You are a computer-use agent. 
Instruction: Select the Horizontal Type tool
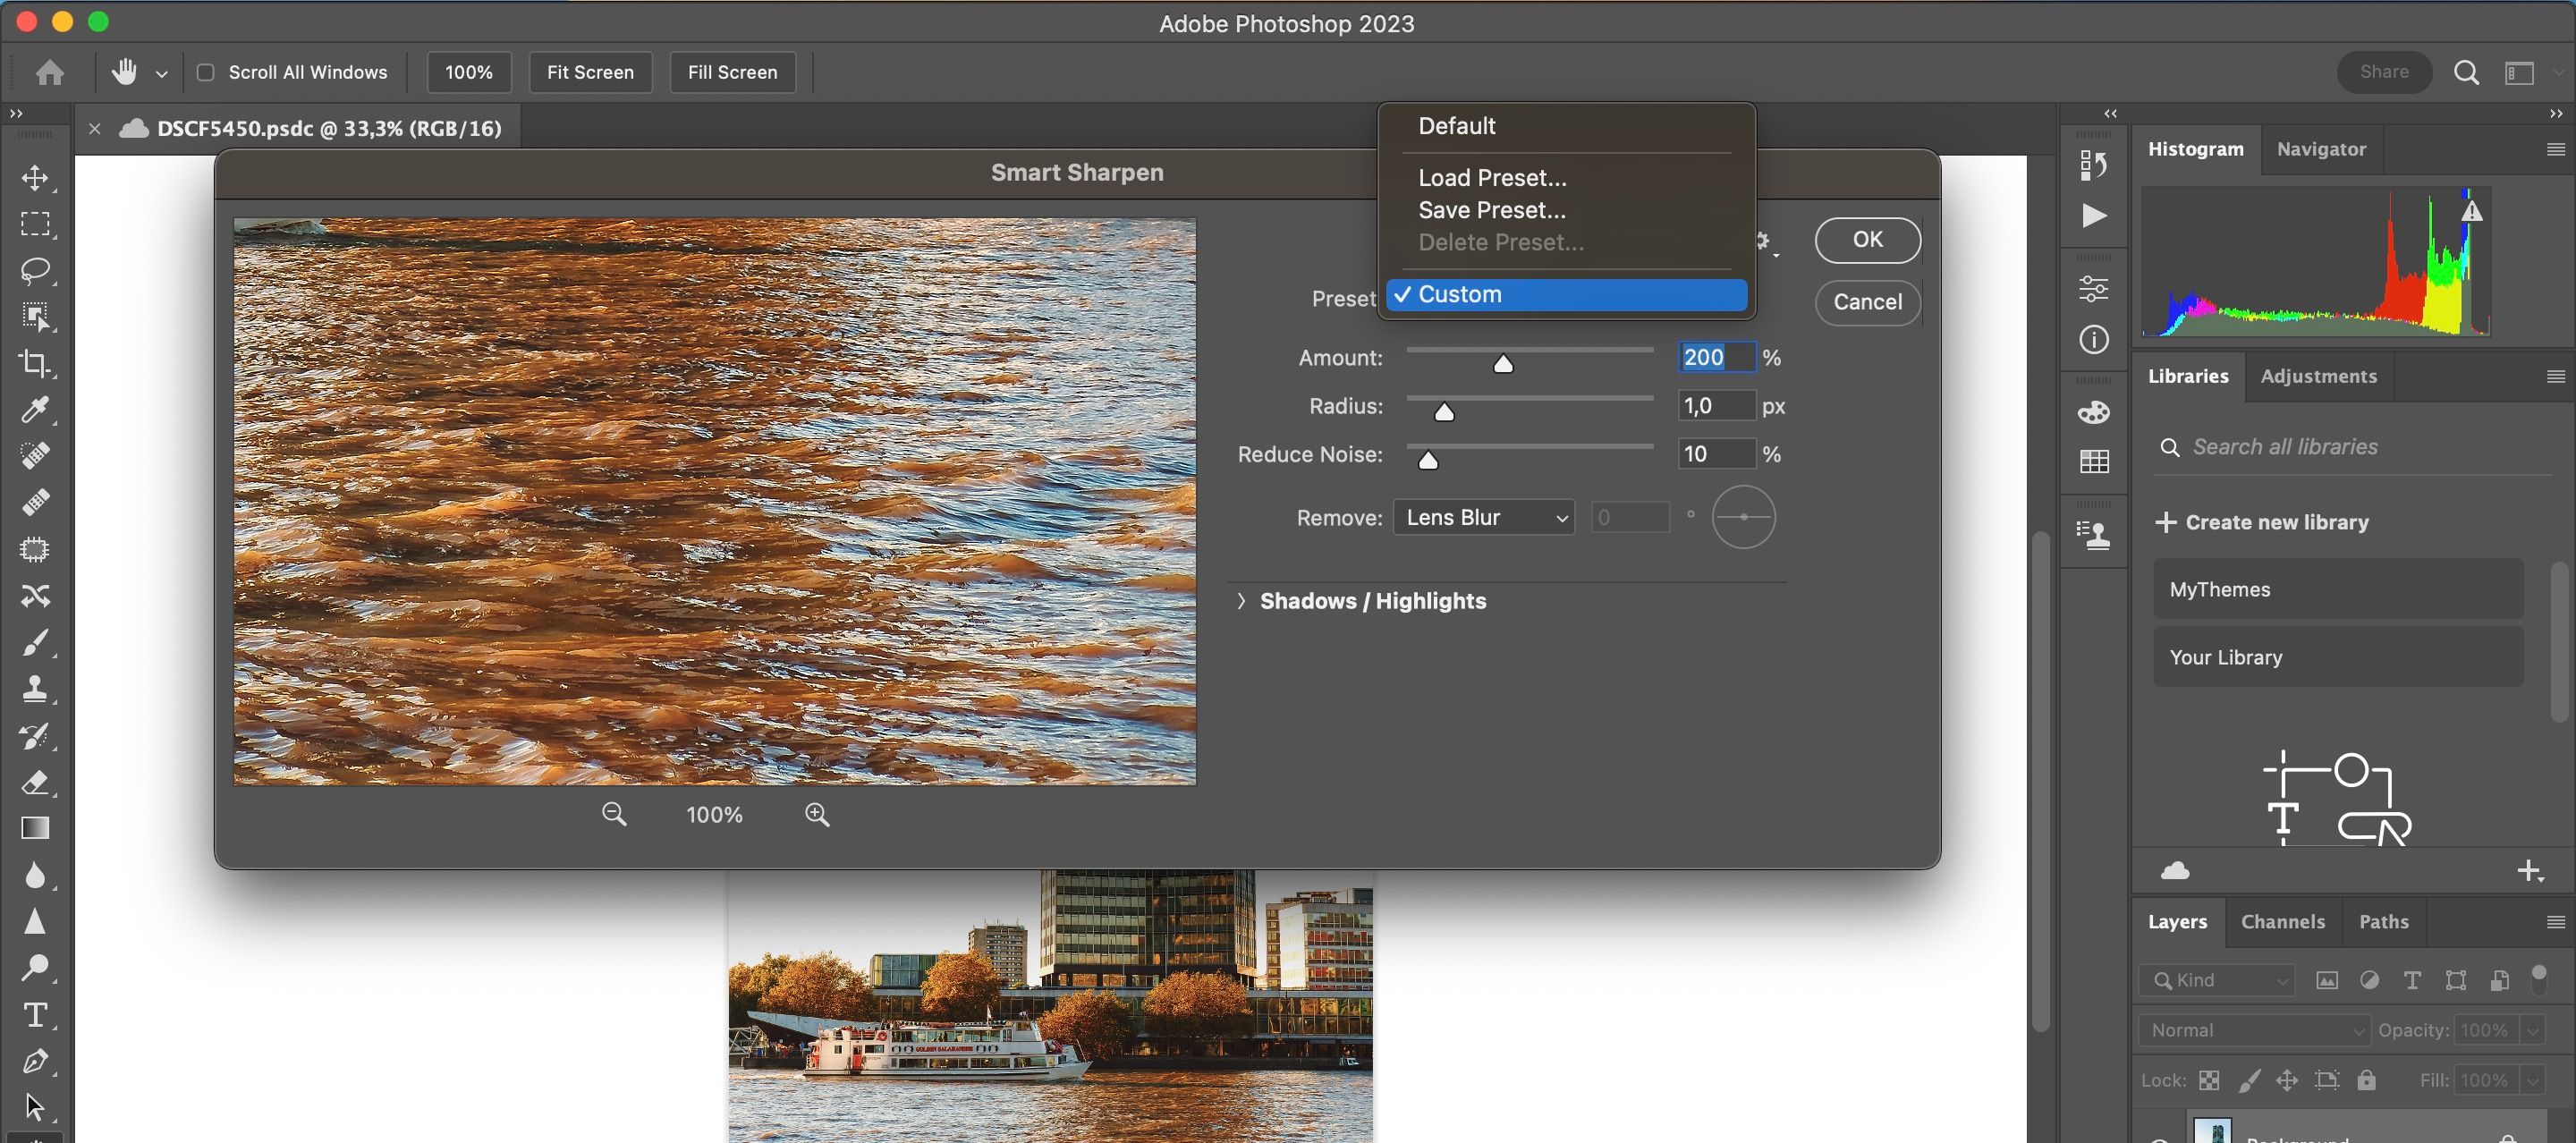click(35, 1014)
